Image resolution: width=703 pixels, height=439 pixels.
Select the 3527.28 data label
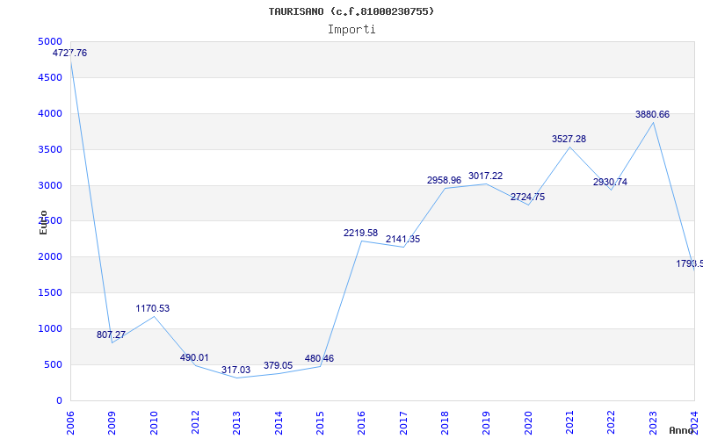coord(569,139)
